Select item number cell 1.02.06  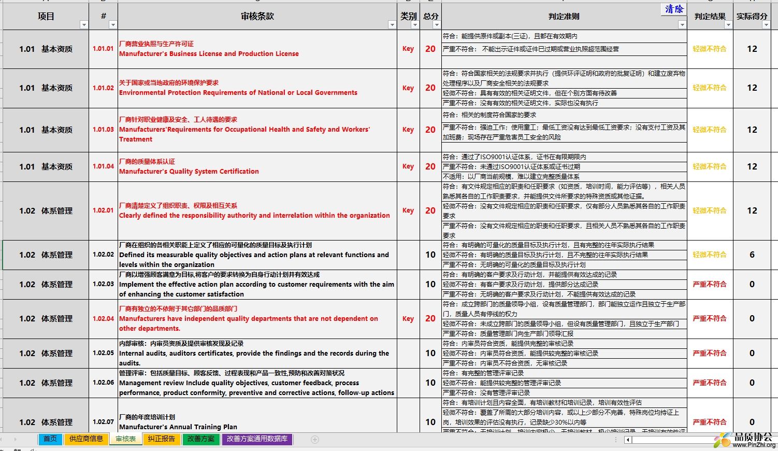tap(103, 383)
